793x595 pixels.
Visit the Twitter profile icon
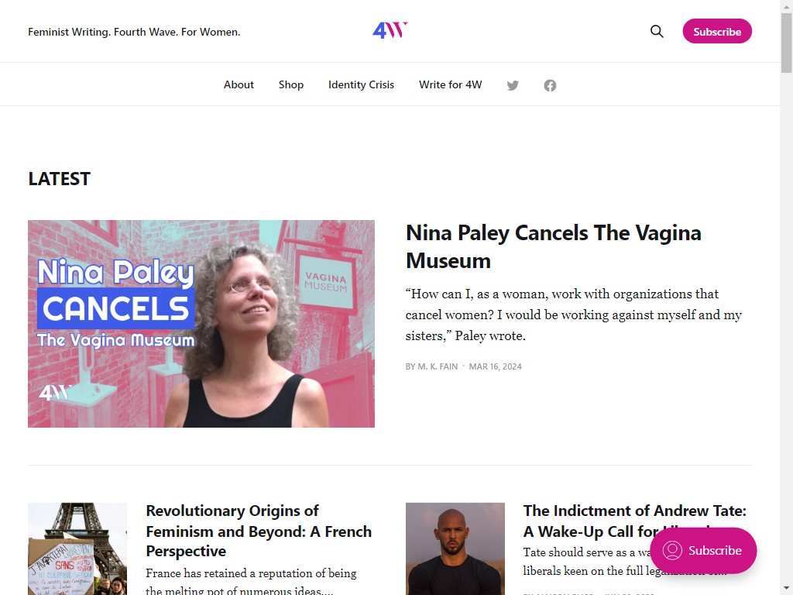513,85
